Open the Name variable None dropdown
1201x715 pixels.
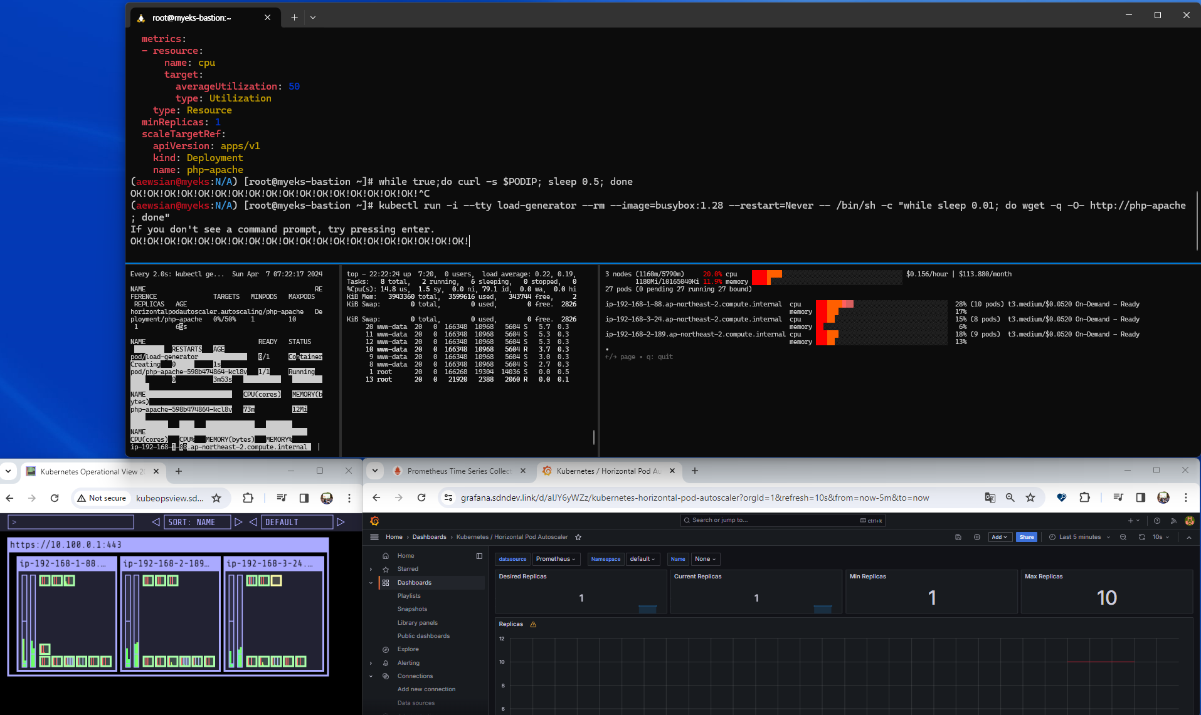(706, 559)
